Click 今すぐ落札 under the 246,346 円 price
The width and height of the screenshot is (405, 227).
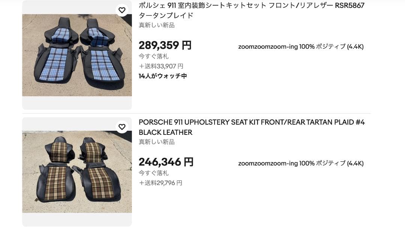click(x=154, y=173)
